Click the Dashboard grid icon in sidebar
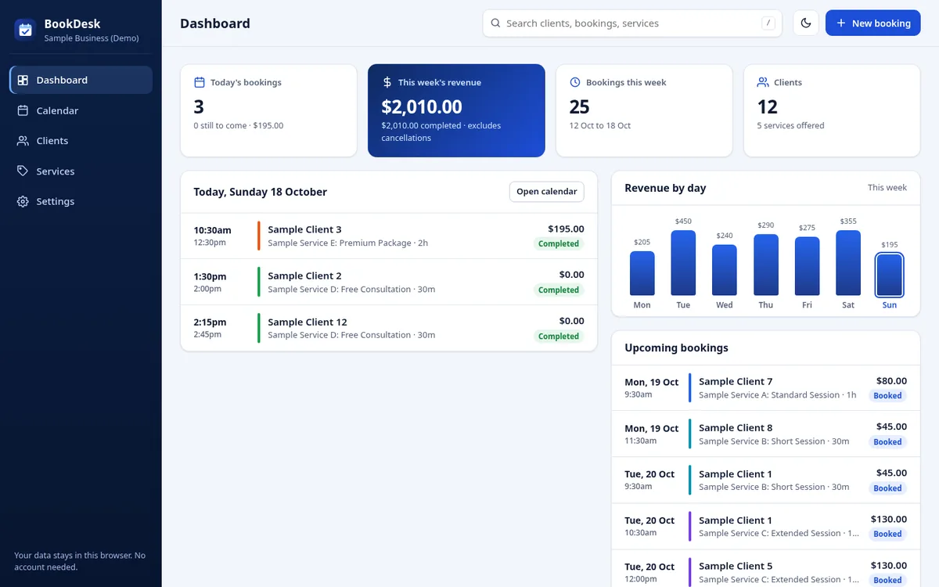Image resolution: width=939 pixels, height=587 pixels. (23, 80)
